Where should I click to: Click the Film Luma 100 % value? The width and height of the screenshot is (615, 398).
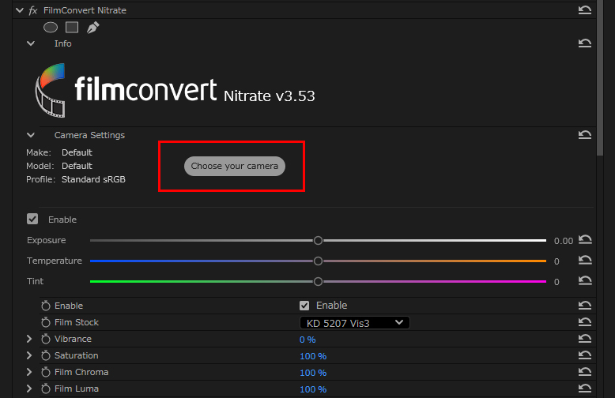click(313, 389)
